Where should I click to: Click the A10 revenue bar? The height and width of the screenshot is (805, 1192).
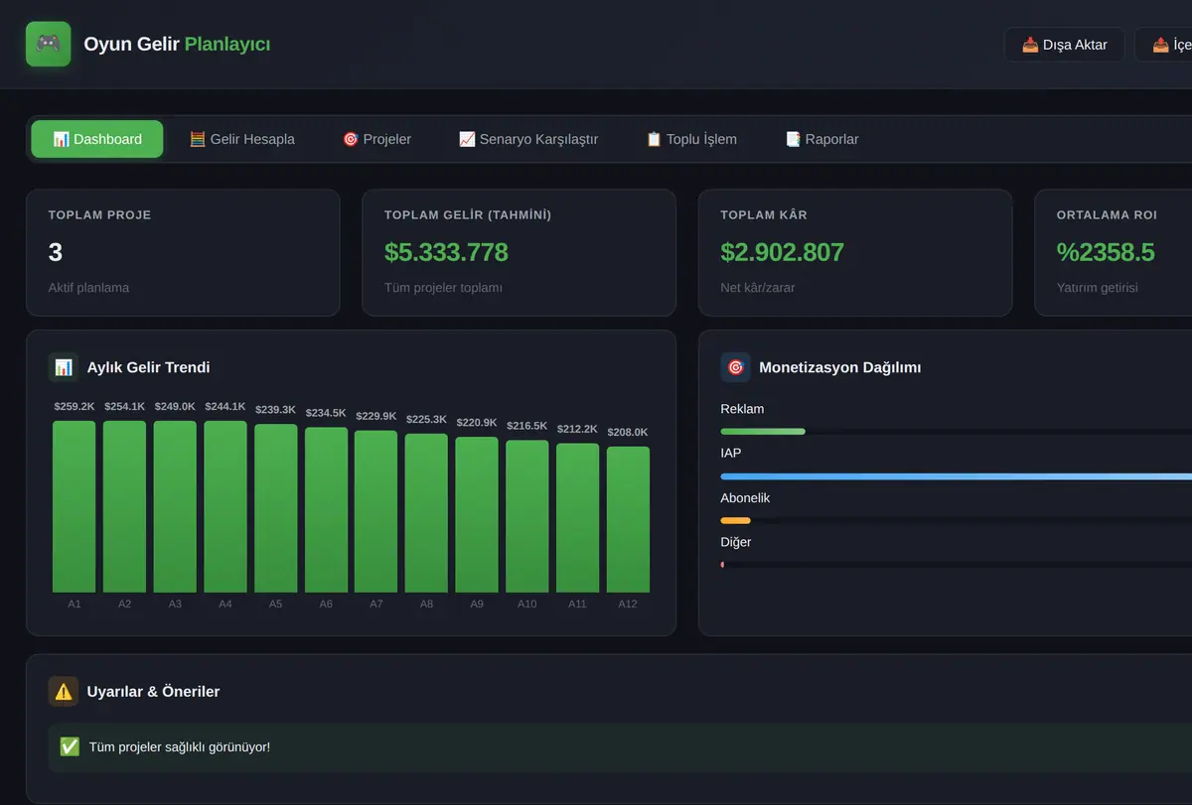click(527, 516)
